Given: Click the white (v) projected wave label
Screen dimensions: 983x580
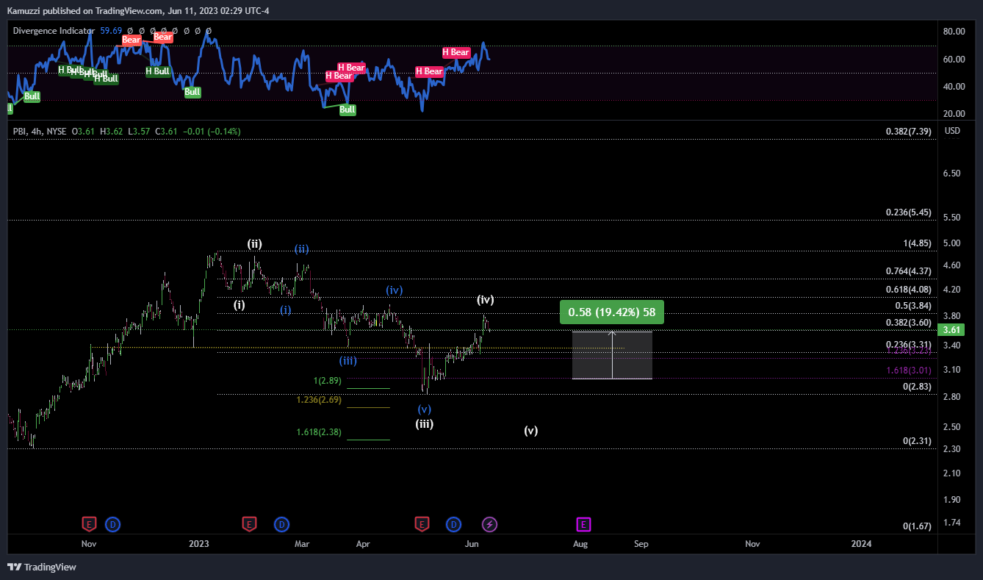Looking at the screenshot, I should point(531,431).
